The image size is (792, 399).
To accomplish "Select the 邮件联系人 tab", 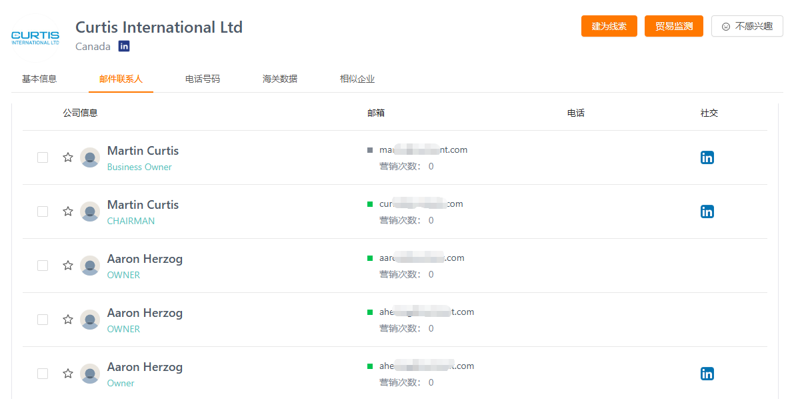I will pos(121,79).
